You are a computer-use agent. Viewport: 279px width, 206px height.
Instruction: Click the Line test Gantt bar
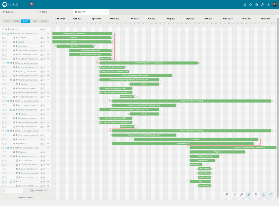(x=195, y=139)
